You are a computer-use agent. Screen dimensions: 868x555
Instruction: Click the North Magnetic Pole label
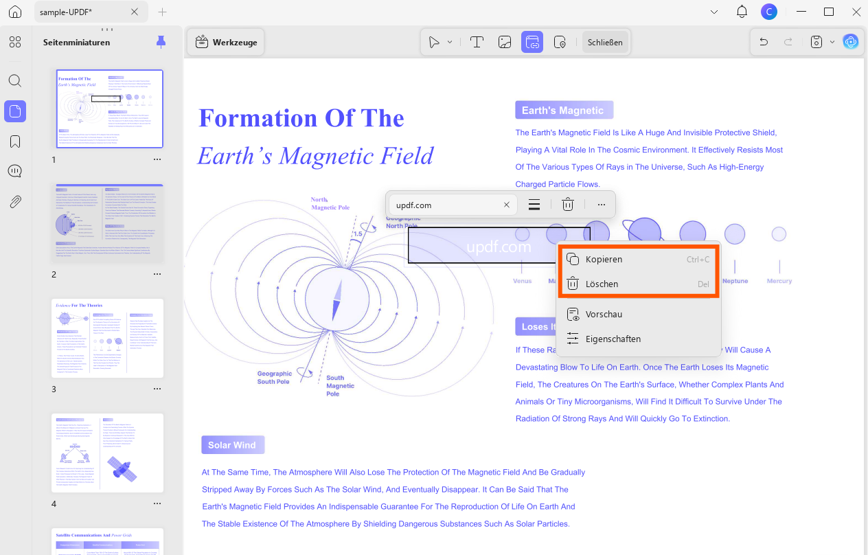point(330,203)
